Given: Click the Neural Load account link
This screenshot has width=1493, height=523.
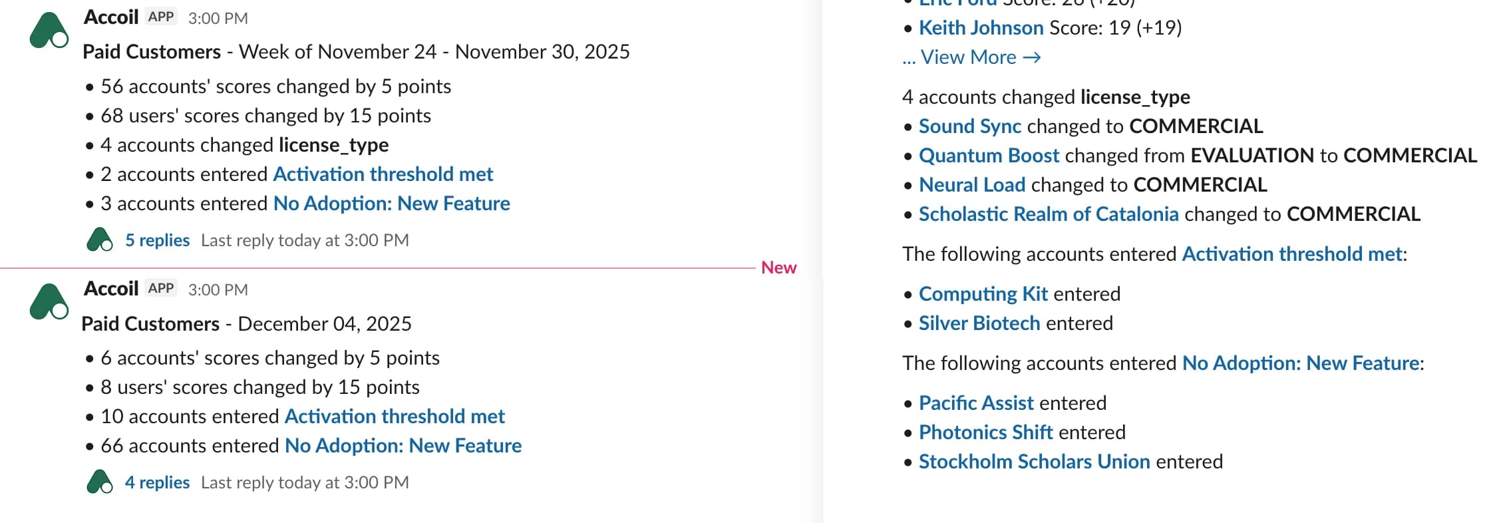Looking at the screenshot, I should coord(971,184).
